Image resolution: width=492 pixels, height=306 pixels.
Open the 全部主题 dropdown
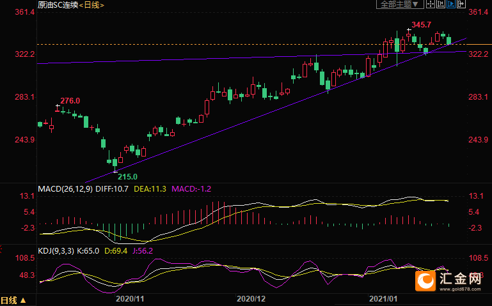pyautogui.click(x=400, y=4)
